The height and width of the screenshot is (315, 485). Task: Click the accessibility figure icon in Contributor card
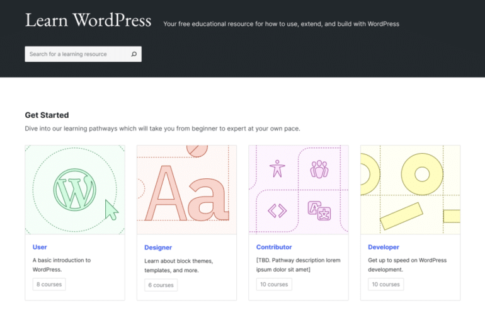[277, 169]
